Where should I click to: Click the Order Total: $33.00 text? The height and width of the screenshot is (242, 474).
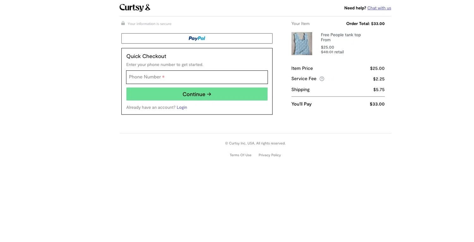365,24
